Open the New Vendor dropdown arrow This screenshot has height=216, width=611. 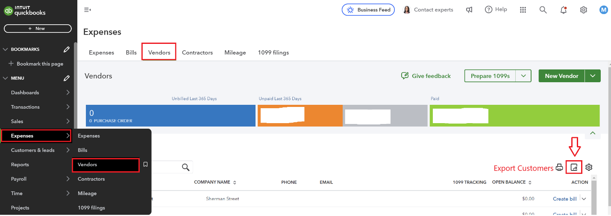click(x=593, y=76)
